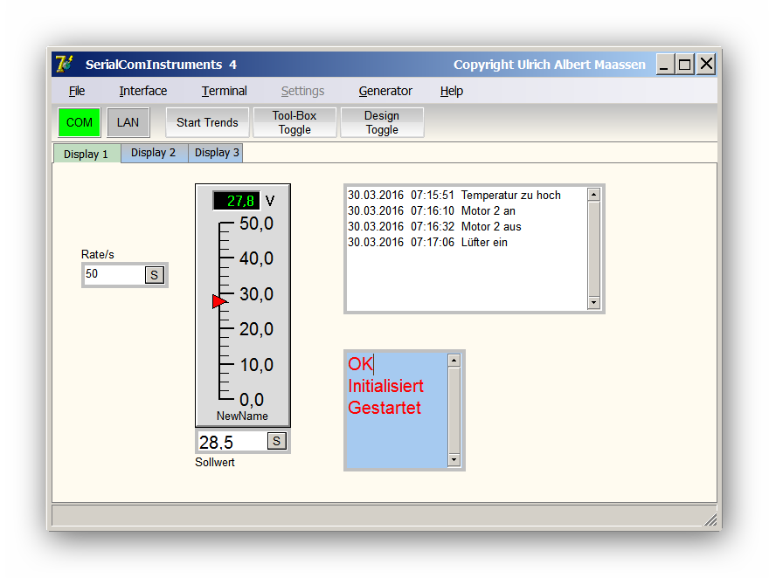Click the NewName label under the gauge

242,416
